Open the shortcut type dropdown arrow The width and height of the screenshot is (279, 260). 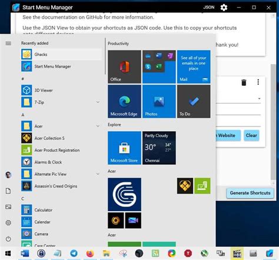click(x=259, y=98)
